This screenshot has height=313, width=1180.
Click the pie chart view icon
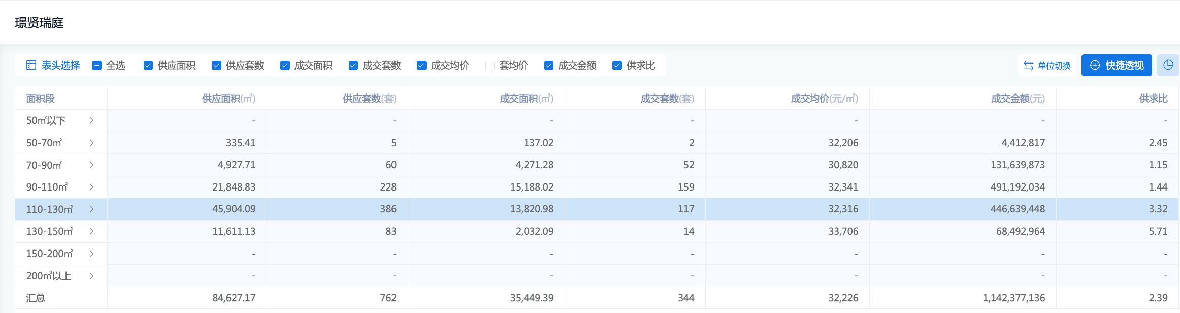pyautogui.click(x=1168, y=65)
